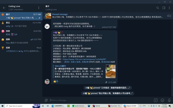
Task: Toggle the right info sidebar panel
Action: 164,8
